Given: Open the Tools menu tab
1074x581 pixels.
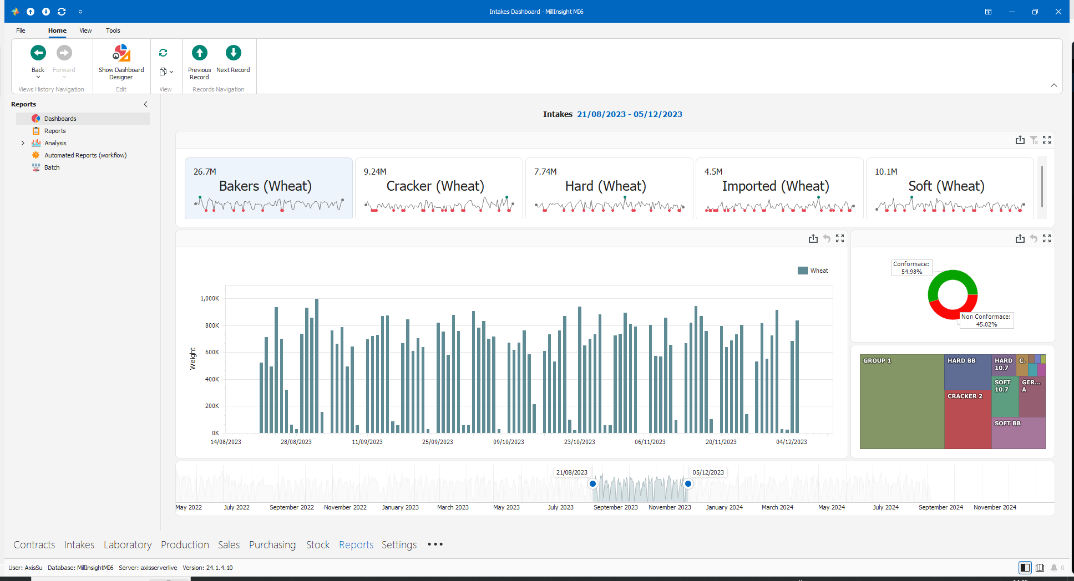Looking at the screenshot, I should pyautogui.click(x=113, y=30).
